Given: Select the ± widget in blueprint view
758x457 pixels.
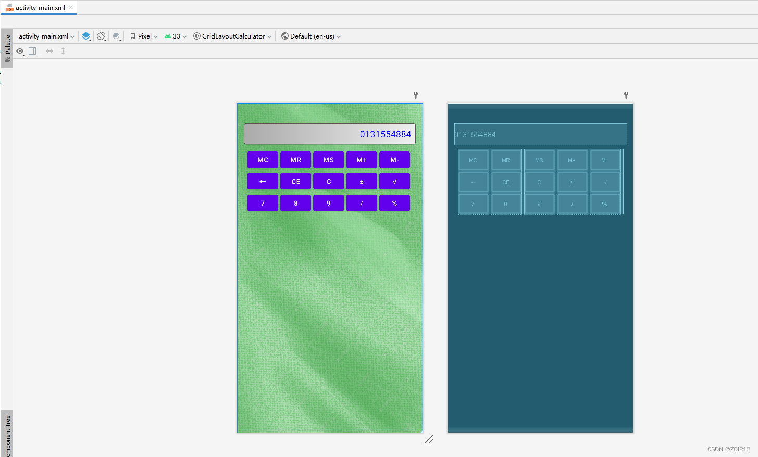Looking at the screenshot, I should click(572, 182).
